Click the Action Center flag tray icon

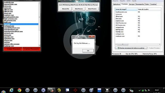click(x=149, y=90)
